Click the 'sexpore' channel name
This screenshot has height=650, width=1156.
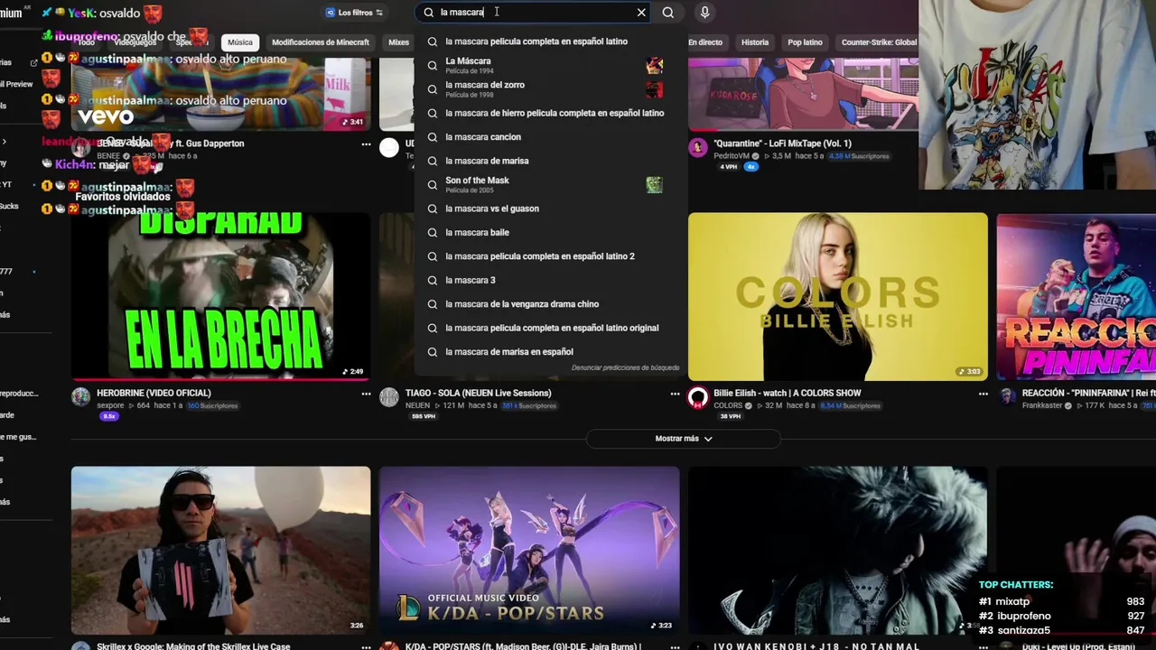(110, 406)
